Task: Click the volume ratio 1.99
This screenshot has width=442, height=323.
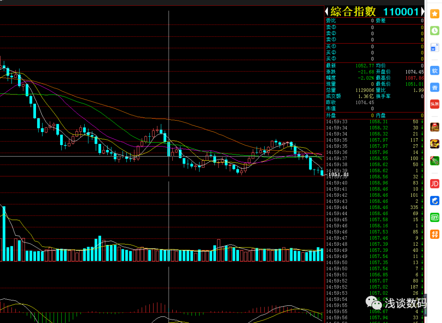Action: (x=418, y=90)
